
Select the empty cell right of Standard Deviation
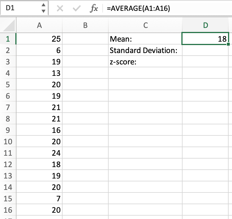click(x=205, y=50)
